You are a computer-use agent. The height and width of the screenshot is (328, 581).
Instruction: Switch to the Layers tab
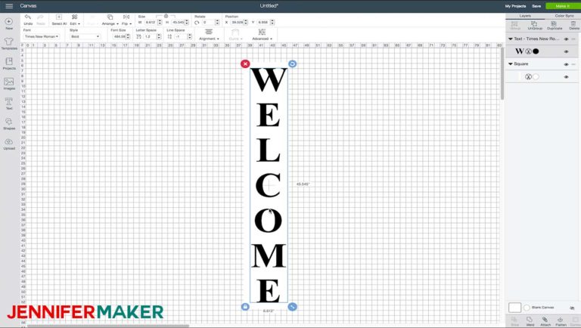(525, 16)
